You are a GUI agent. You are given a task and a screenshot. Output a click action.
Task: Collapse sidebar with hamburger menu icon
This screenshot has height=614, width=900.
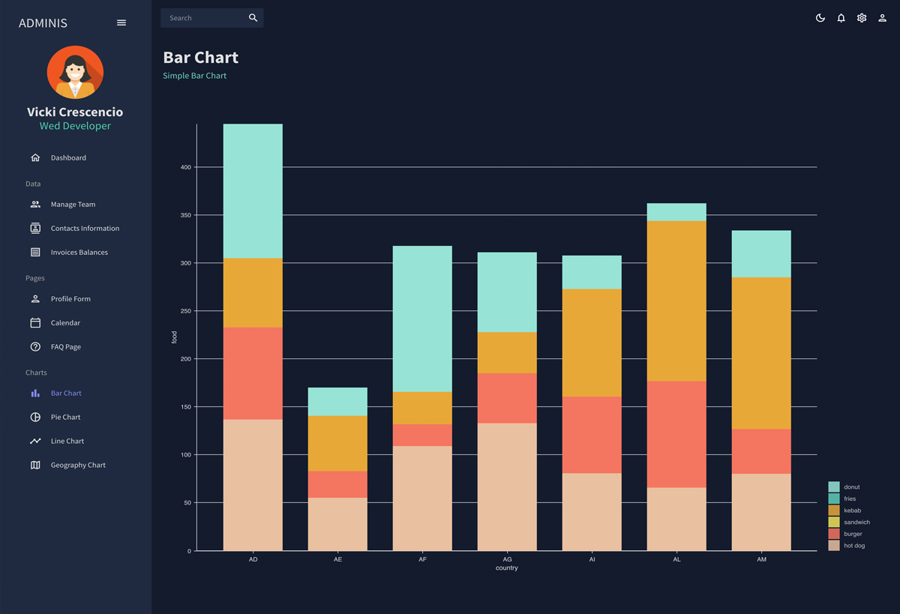click(x=121, y=23)
